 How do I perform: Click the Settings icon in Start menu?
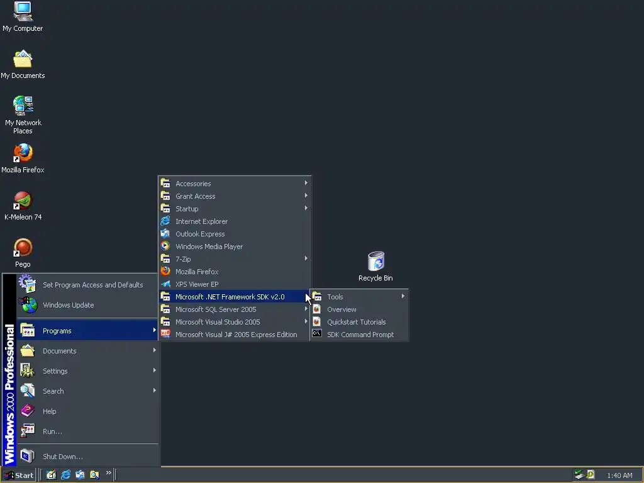pyautogui.click(x=28, y=370)
